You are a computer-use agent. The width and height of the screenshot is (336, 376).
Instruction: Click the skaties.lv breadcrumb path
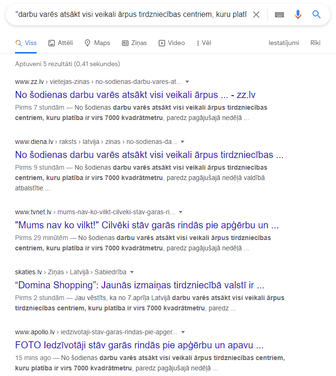pos(70,272)
